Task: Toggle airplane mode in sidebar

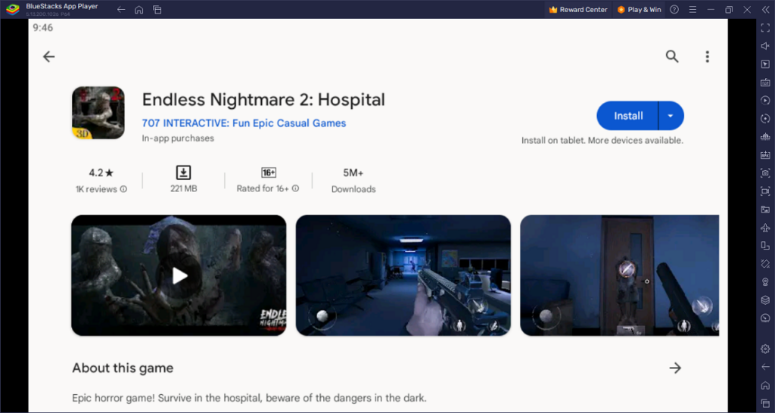Action: point(765,228)
